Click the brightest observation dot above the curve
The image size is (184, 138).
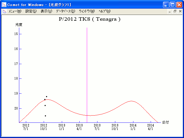click(47, 97)
